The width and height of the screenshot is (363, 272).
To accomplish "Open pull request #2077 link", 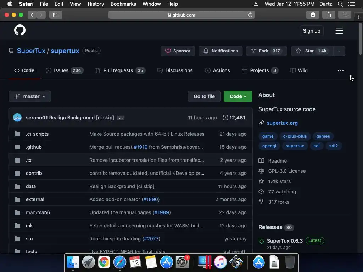I will [151, 239].
